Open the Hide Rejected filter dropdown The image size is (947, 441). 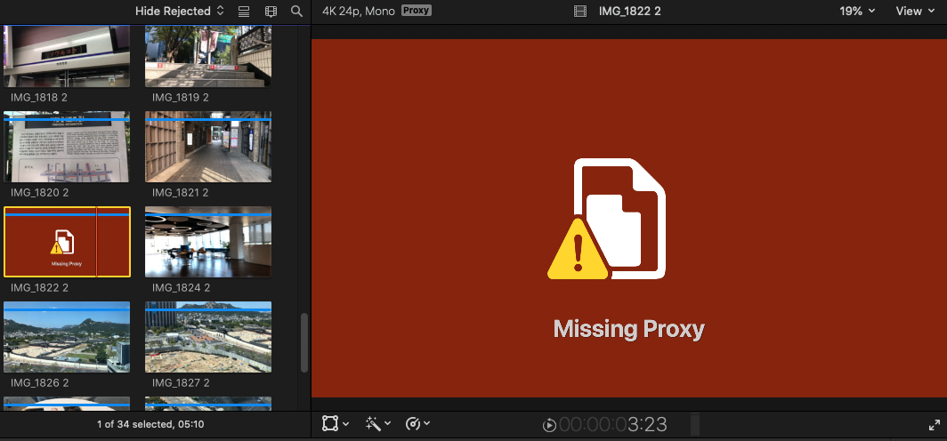(x=180, y=12)
